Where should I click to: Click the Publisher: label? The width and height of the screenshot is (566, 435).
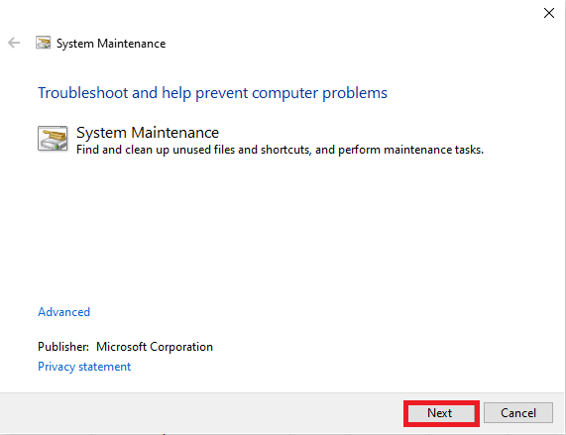63,347
